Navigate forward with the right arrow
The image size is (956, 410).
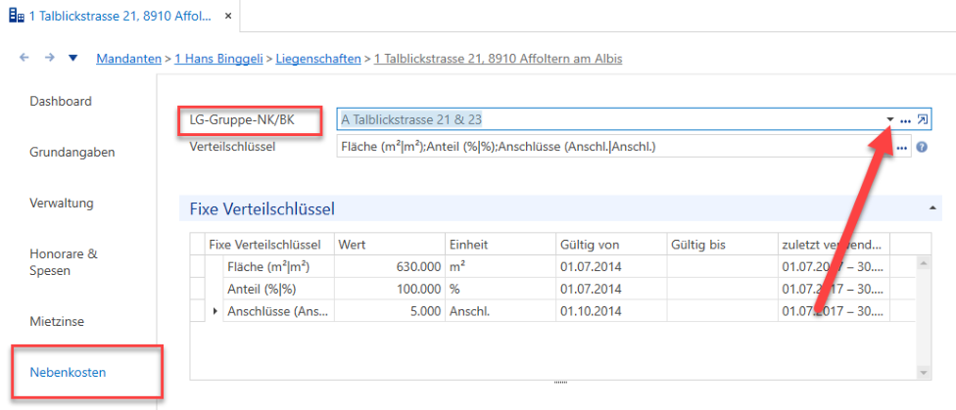(x=50, y=58)
